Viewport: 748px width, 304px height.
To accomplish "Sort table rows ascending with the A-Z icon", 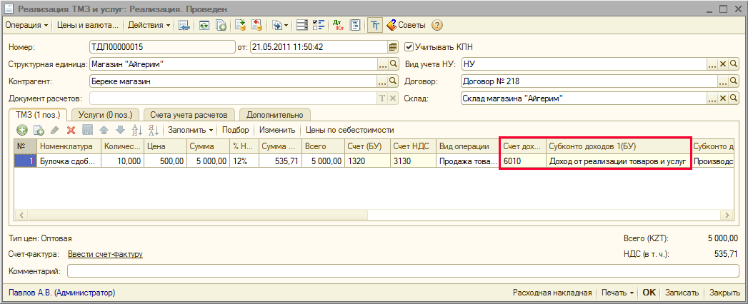I will click(136, 130).
